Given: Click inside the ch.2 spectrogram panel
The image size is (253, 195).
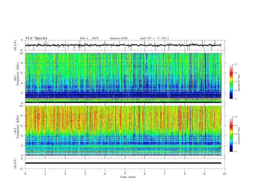Looking at the screenshot, I should (x=123, y=131).
